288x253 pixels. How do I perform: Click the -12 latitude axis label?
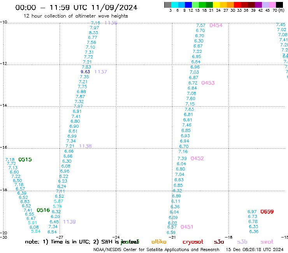click(x=4, y=63)
